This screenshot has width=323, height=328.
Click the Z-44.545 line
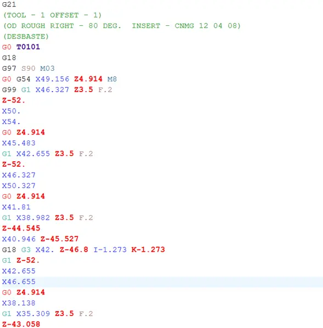point(21,228)
